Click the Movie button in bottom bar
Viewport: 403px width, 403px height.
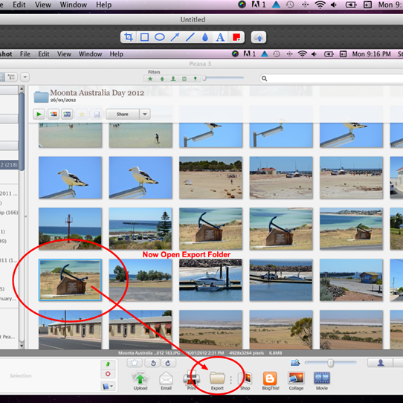(322, 381)
